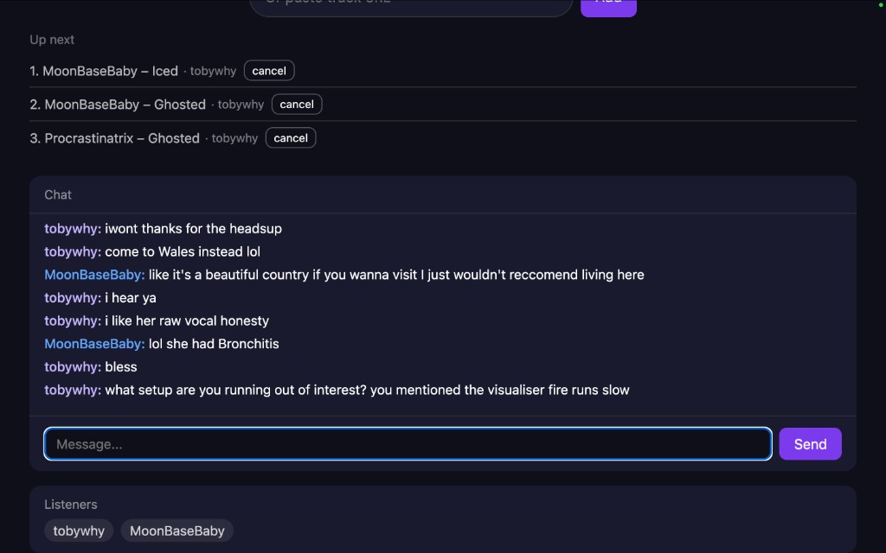Screen dimensions: 886x553
Task: Click the Chat panel header
Action: [58, 194]
